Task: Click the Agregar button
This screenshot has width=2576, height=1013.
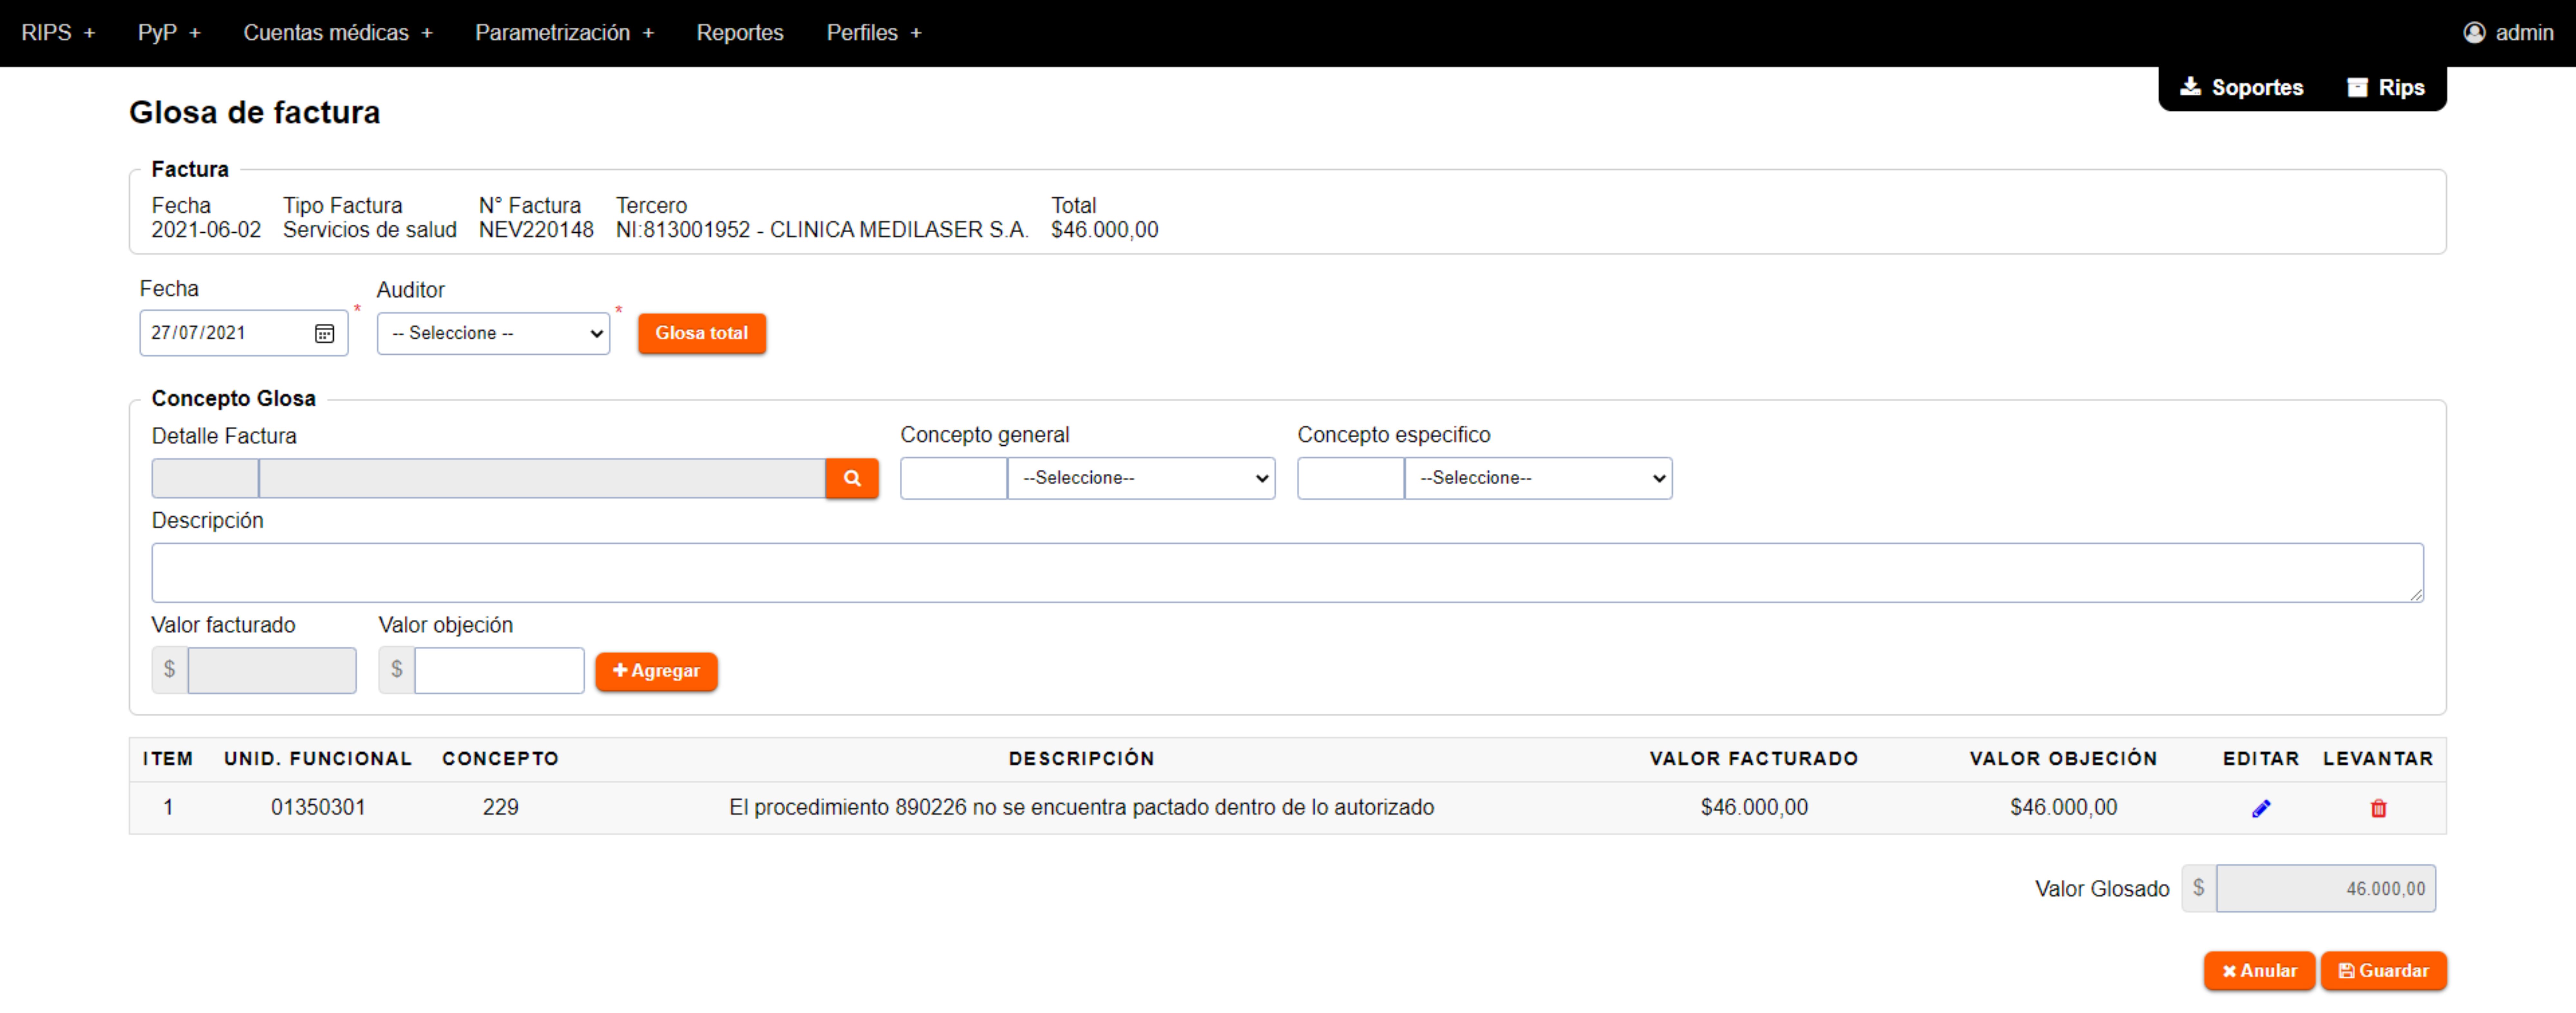Action: click(x=656, y=671)
